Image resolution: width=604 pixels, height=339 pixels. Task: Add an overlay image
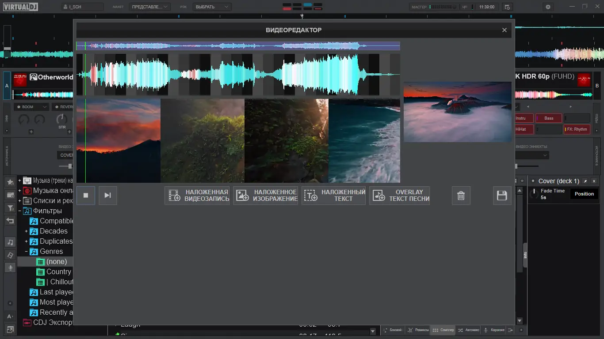coord(266,196)
